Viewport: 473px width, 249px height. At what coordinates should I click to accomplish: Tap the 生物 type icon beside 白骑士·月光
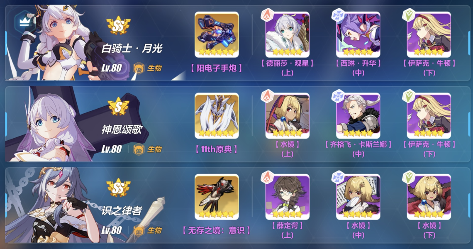click(x=139, y=68)
